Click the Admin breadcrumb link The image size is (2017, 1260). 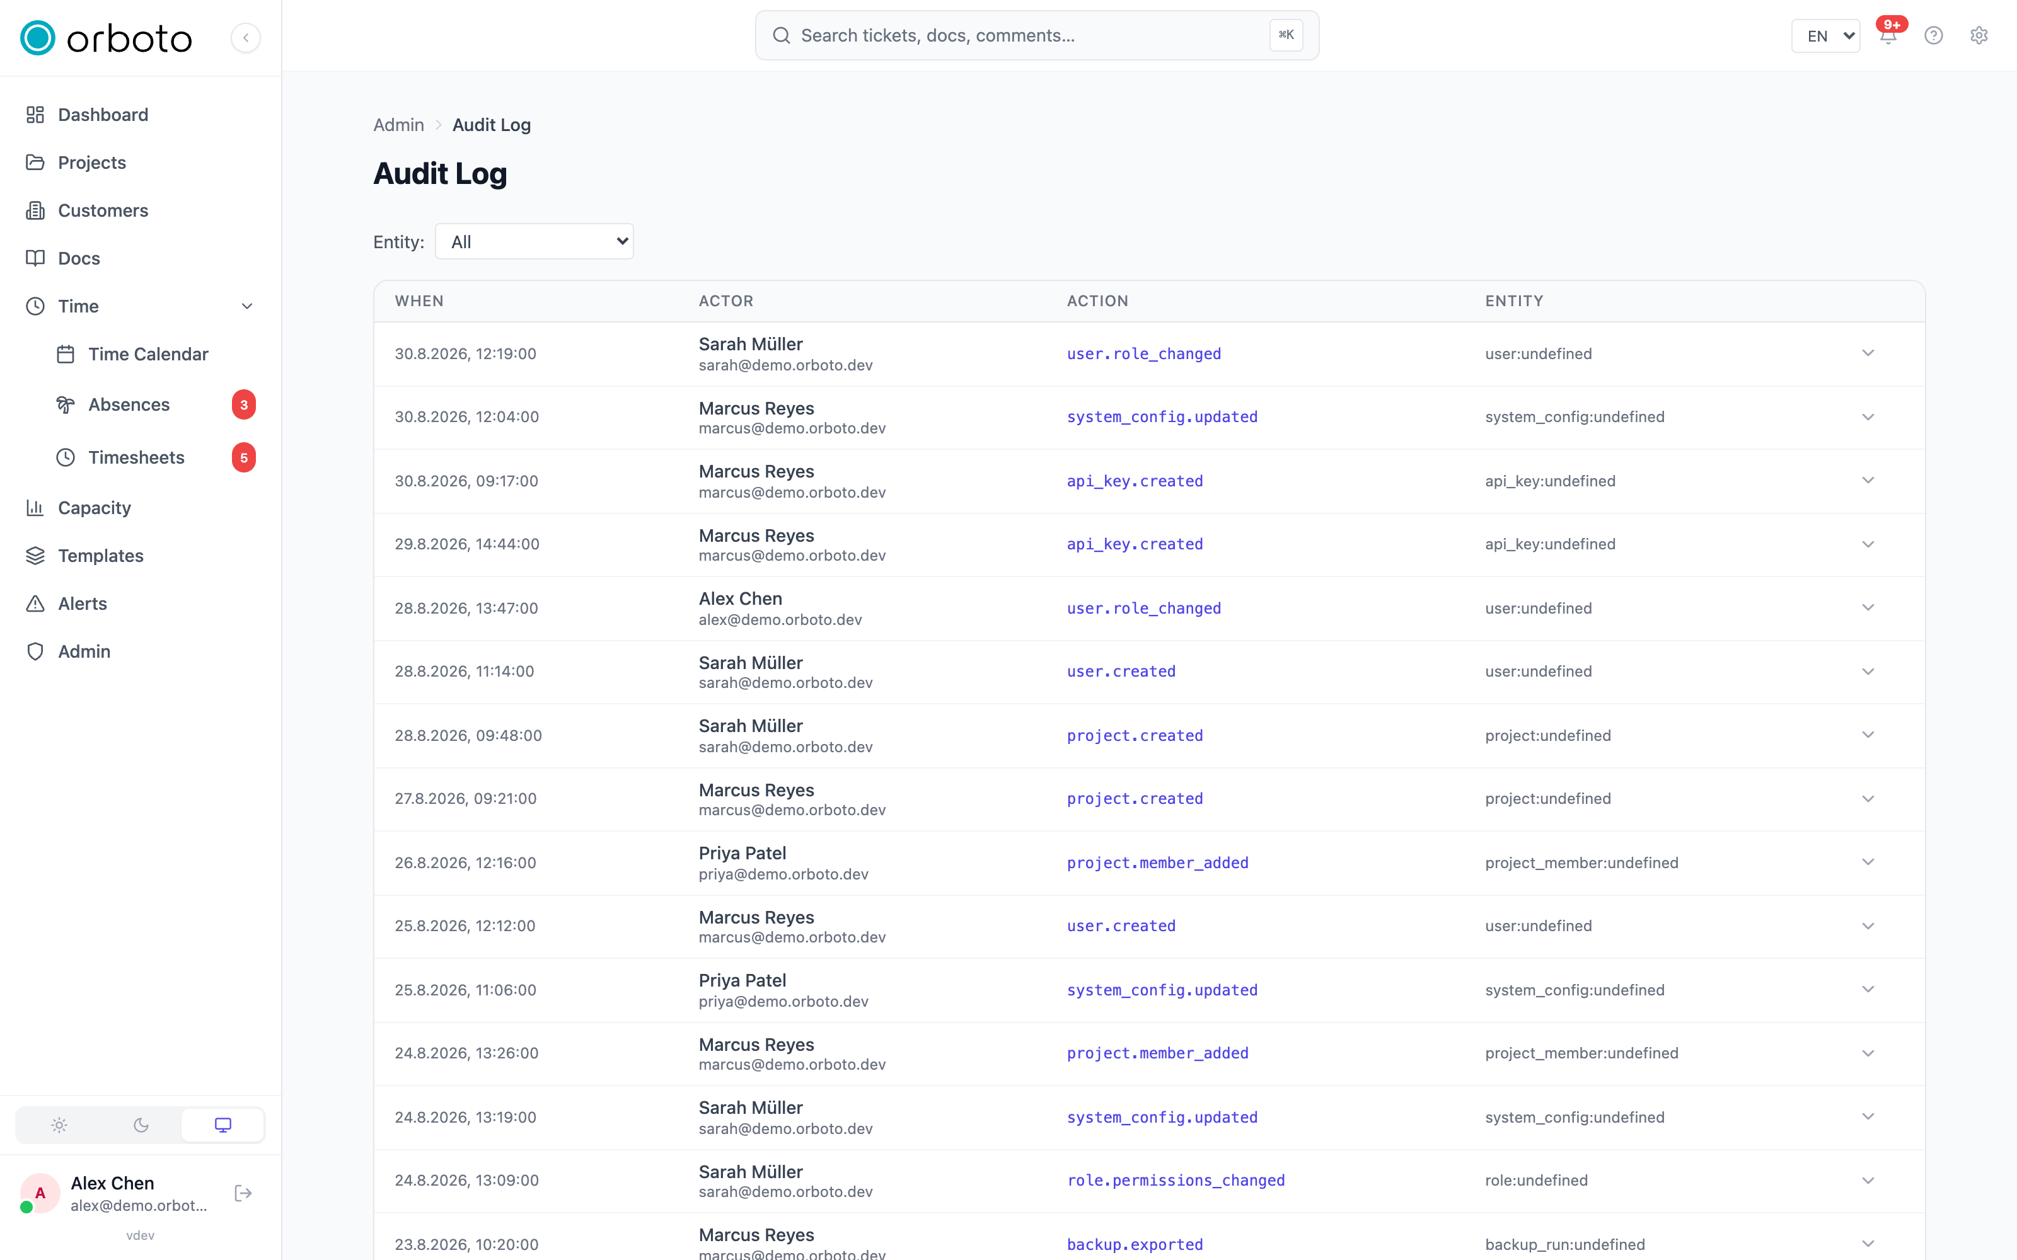pyautogui.click(x=398, y=125)
